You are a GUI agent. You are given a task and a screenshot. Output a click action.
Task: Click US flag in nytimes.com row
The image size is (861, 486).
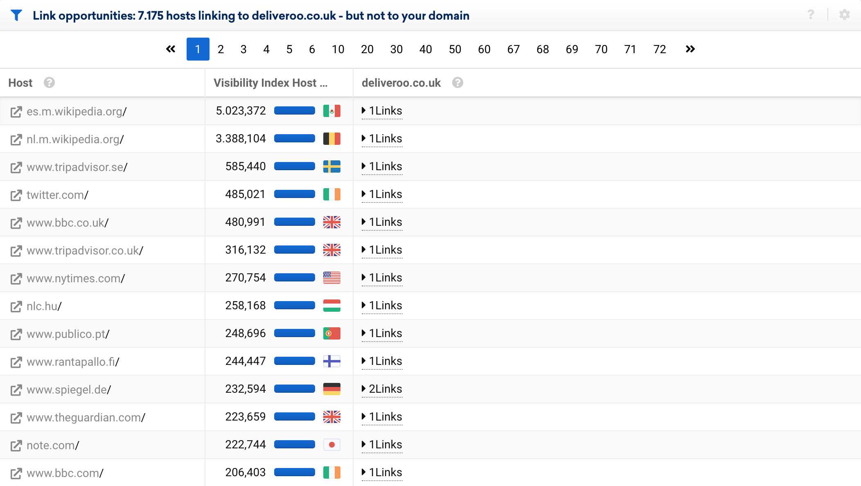[332, 278]
